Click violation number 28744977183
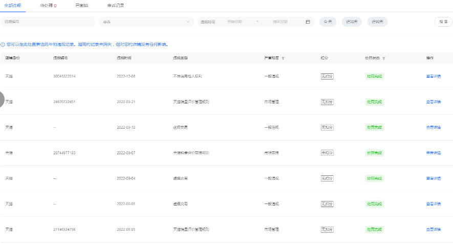This screenshot has height=244, width=453. [x=64, y=153]
